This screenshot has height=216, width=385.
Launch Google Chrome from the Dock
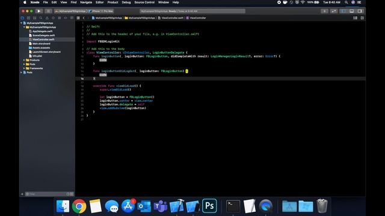79,206
